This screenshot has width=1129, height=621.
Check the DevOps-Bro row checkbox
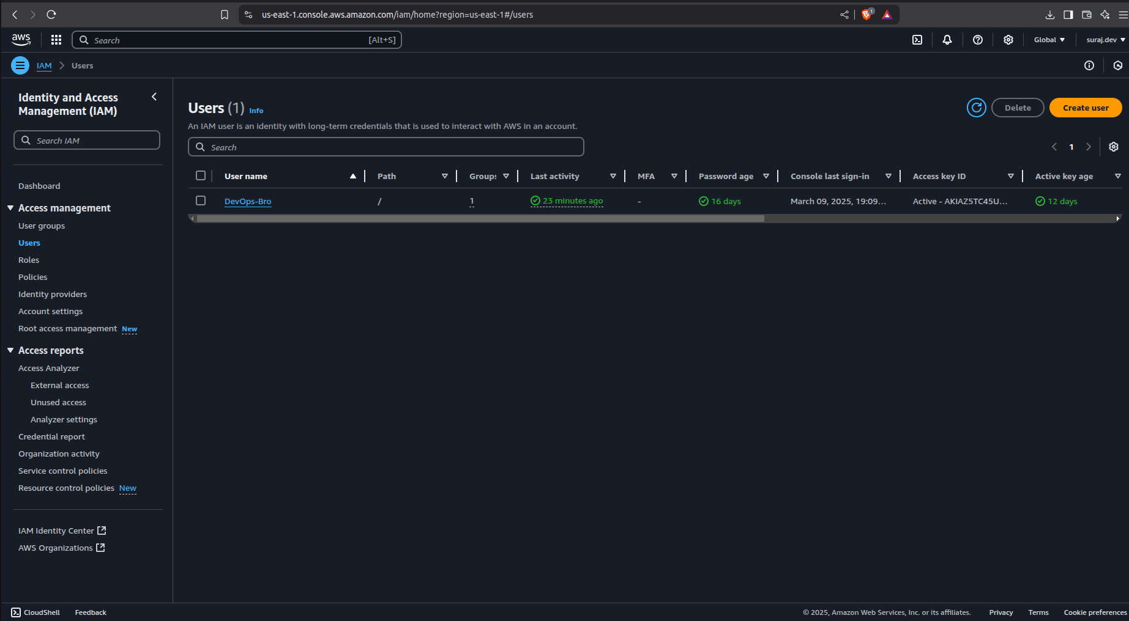point(201,200)
